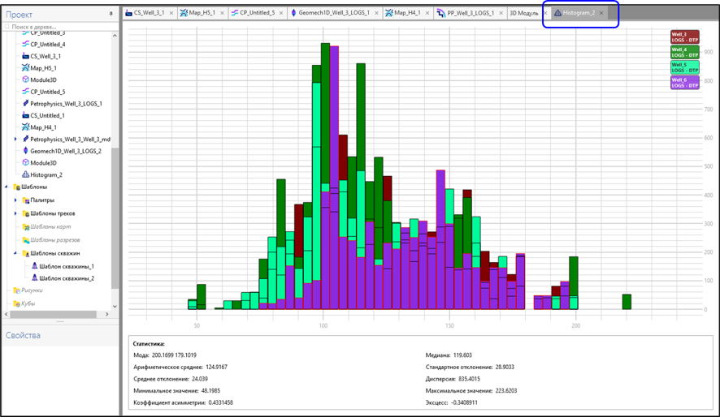Click the Well_3 LOGS - DTP legend swatch

coord(684,37)
